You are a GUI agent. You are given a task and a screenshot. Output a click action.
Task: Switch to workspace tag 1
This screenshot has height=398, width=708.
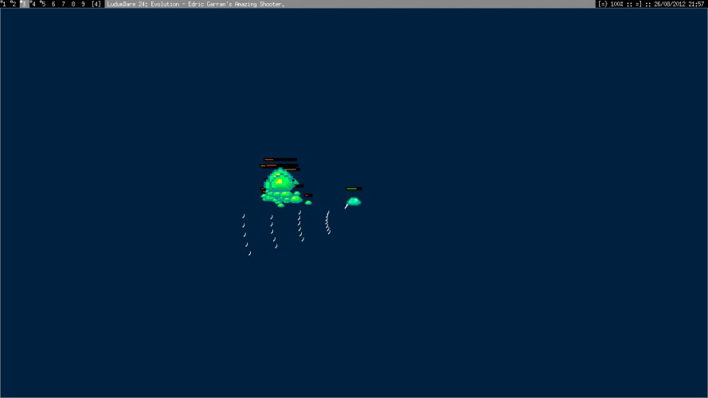click(x=5, y=4)
